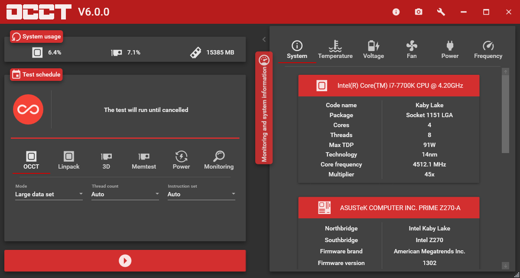Open the Mode dropdown showing Large data set
This screenshot has width=520, height=278.
tap(49, 194)
